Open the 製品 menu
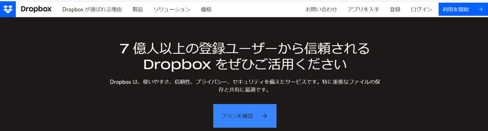 click(138, 9)
